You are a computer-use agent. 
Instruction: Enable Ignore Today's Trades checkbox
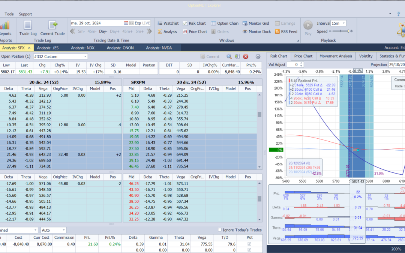pyautogui.click(x=220, y=230)
